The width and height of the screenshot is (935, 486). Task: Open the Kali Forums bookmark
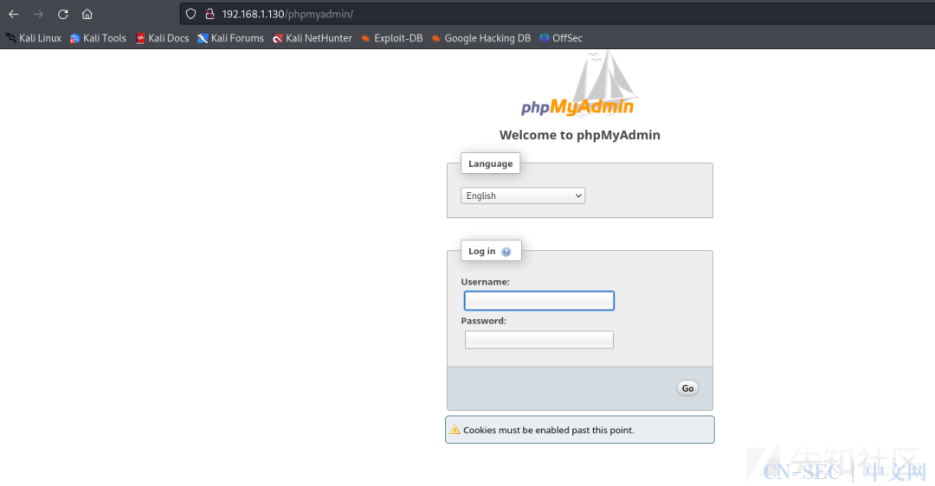click(x=231, y=38)
